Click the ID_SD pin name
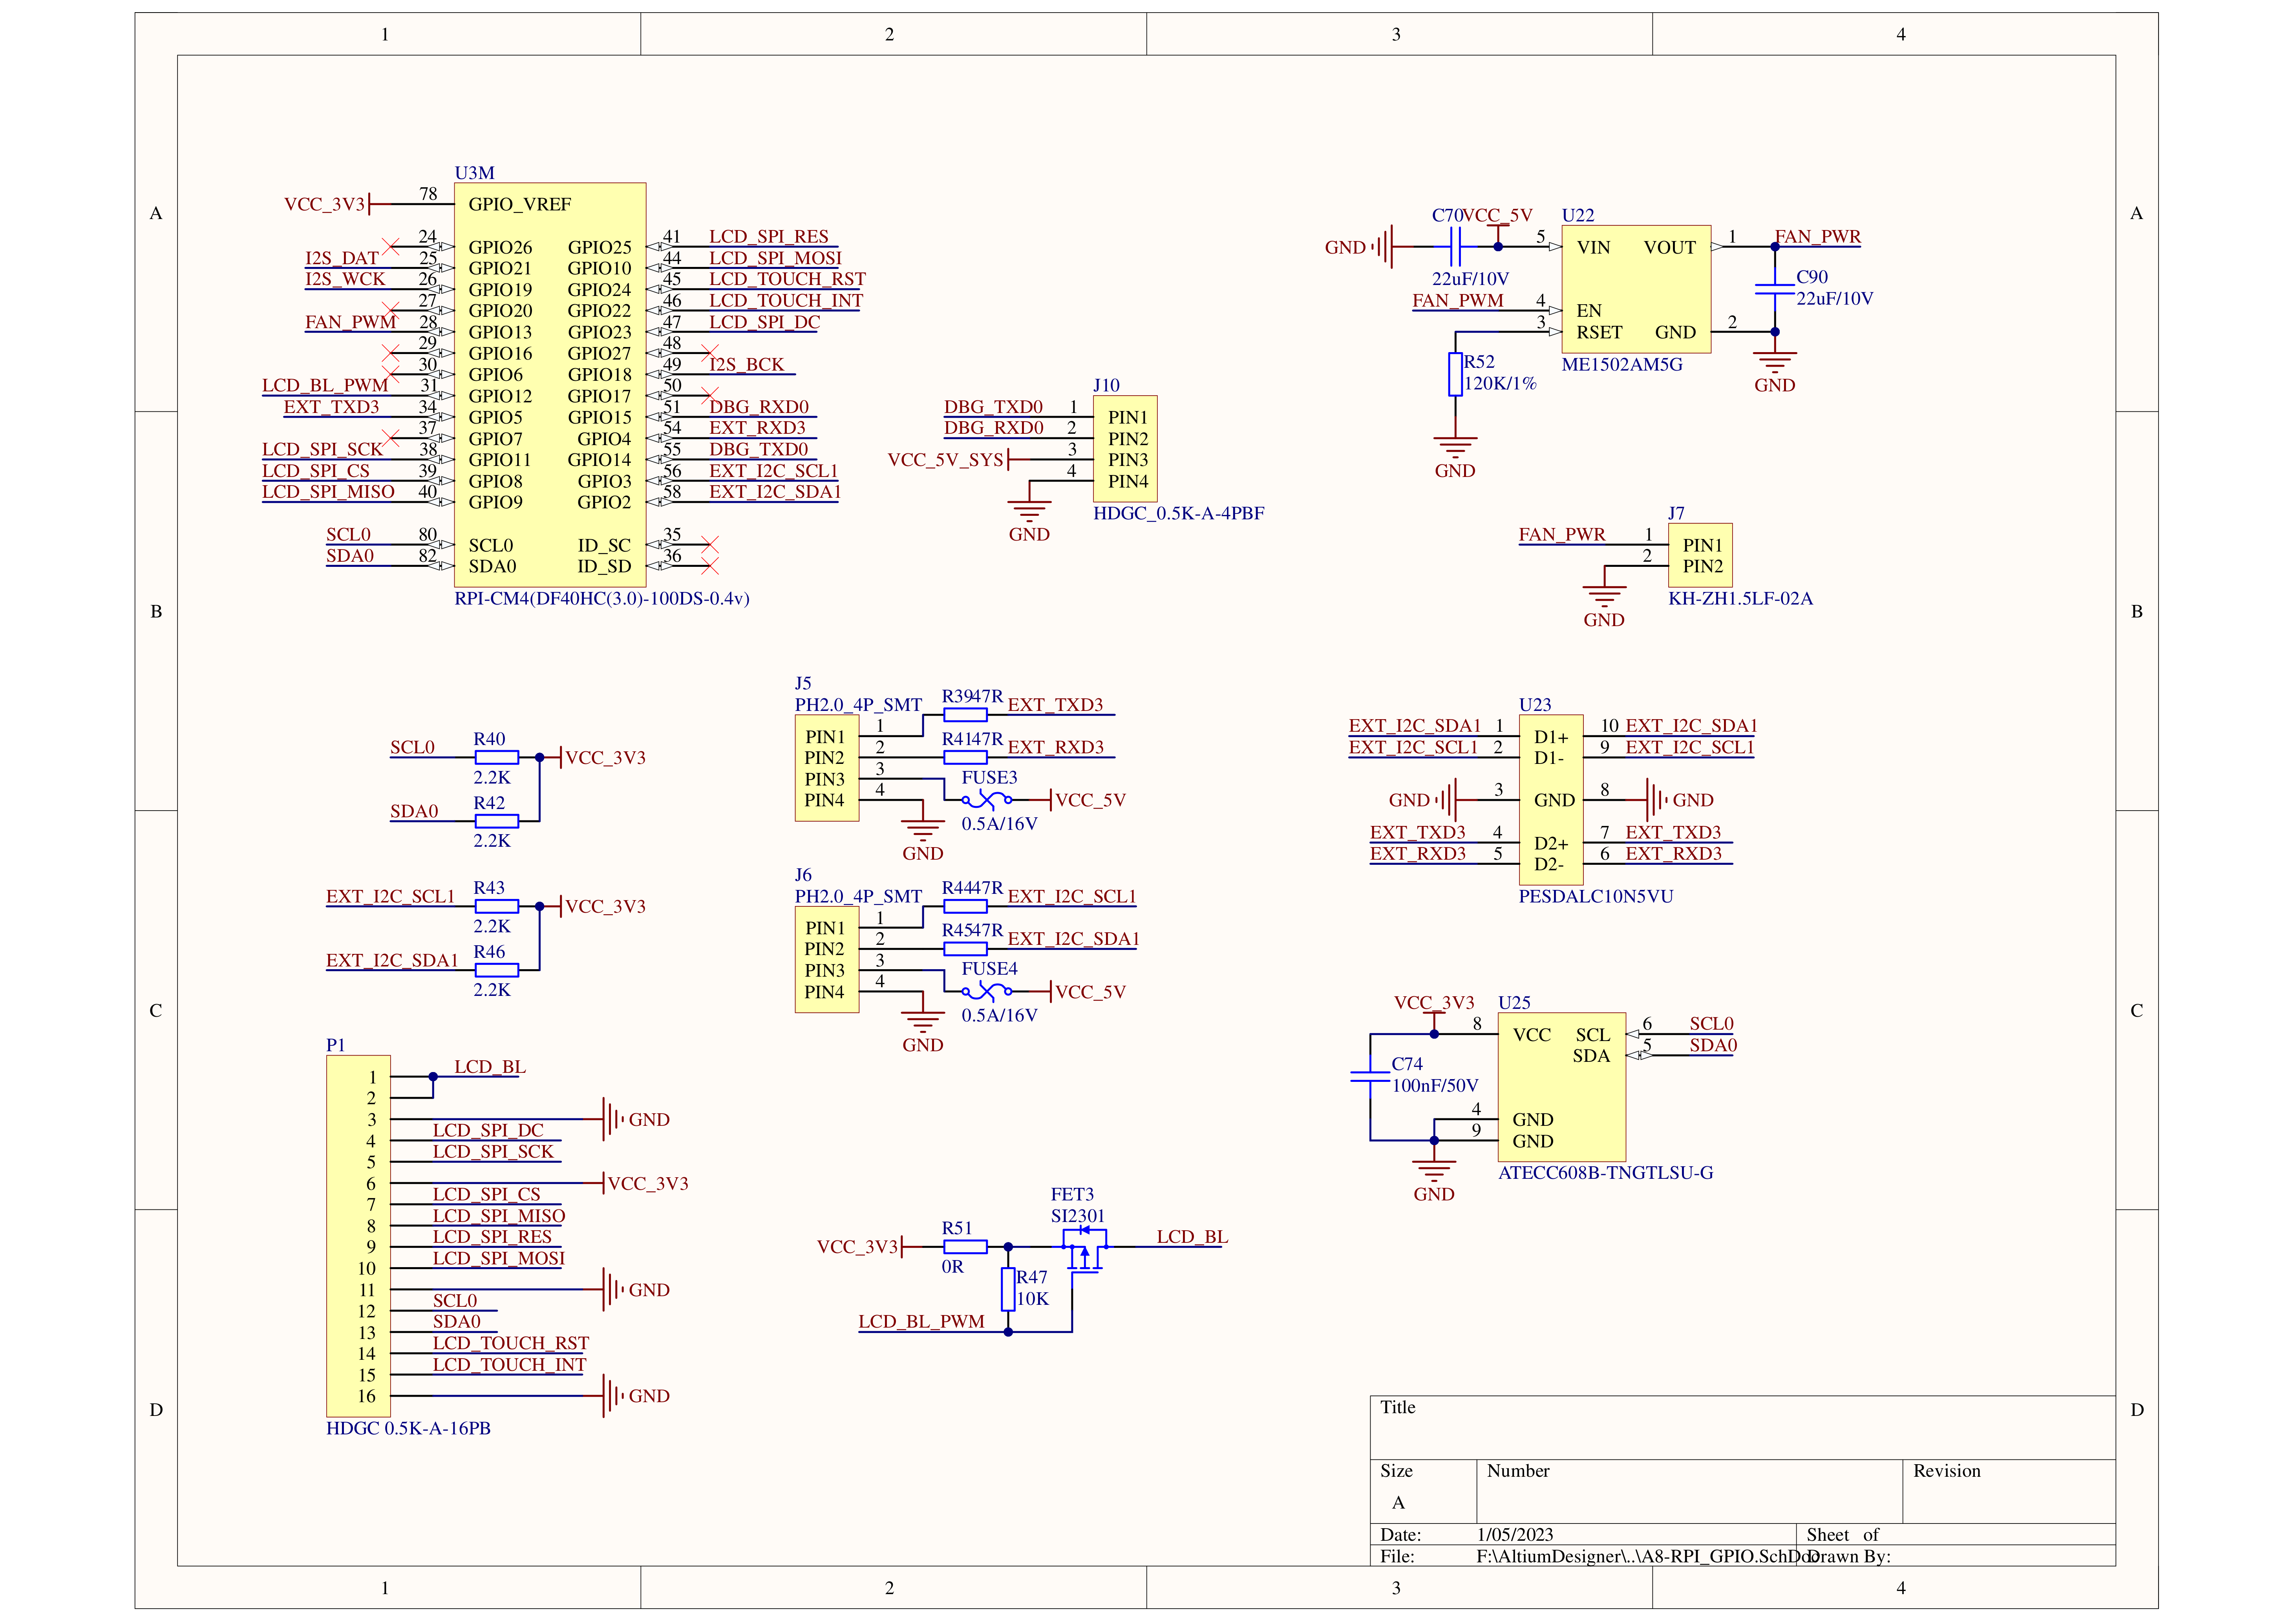 click(604, 566)
